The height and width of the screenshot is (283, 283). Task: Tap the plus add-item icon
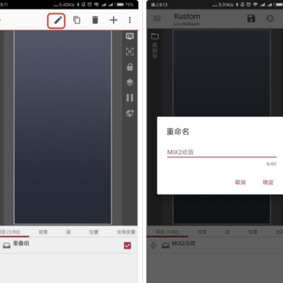pos(113,20)
